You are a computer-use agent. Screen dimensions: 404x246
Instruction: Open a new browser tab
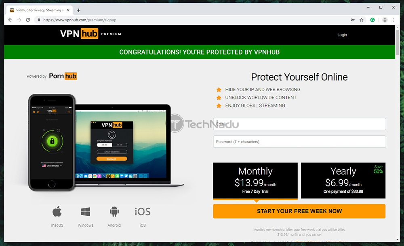point(79,11)
